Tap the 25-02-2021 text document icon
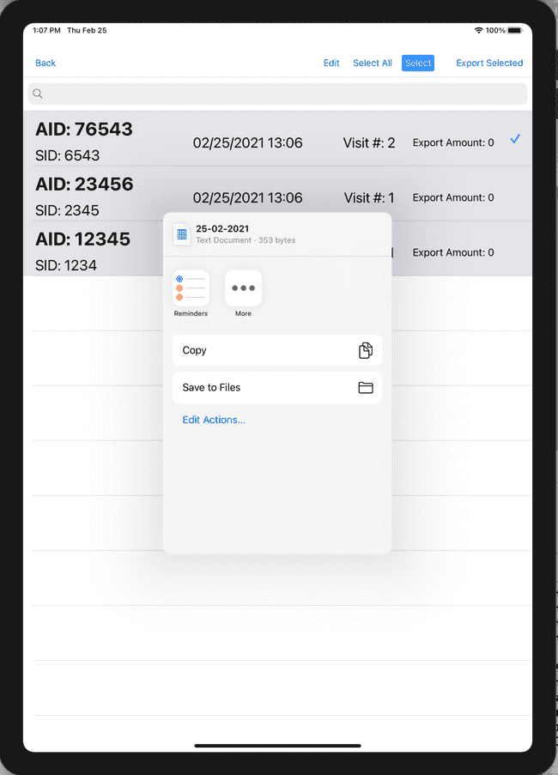The image size is (558, 775). coord(181,234)
